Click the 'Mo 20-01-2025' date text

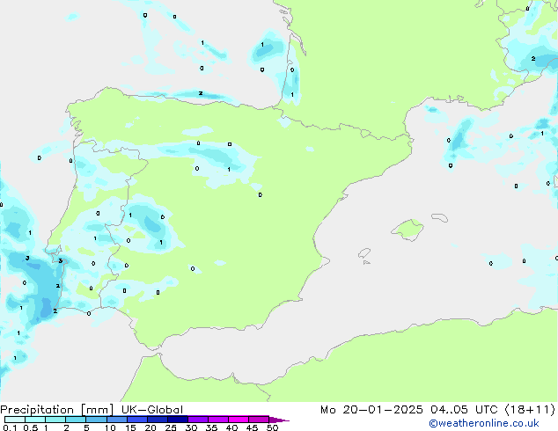(371, 410)
